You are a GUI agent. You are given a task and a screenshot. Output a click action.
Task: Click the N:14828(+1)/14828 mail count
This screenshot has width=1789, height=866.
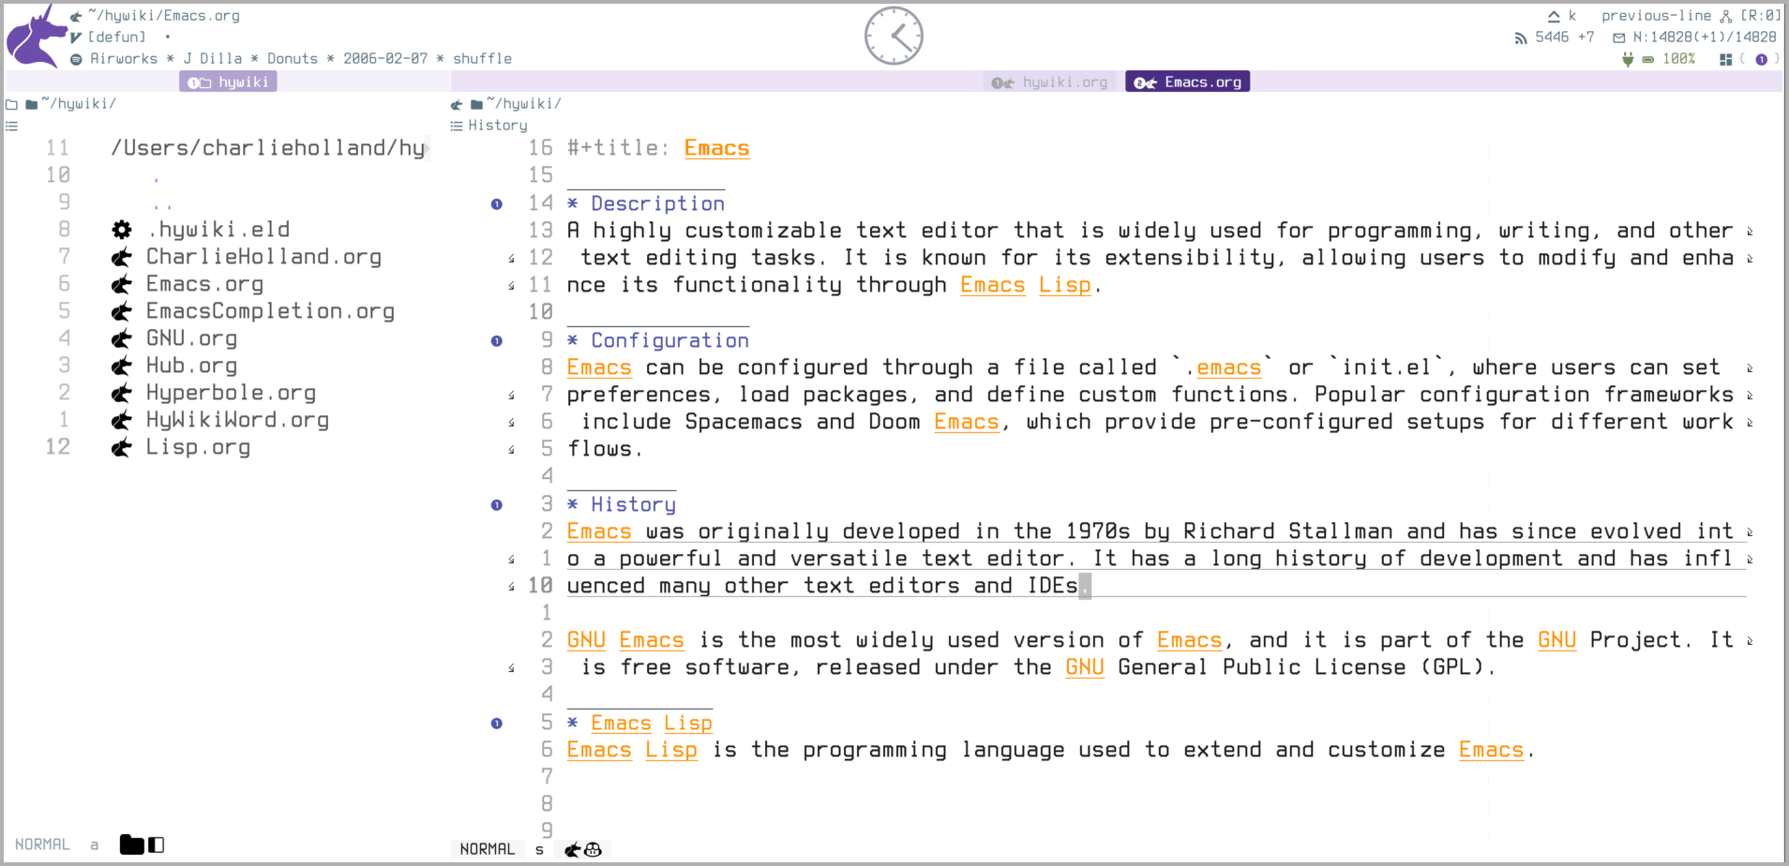(x=1705, y=37)
